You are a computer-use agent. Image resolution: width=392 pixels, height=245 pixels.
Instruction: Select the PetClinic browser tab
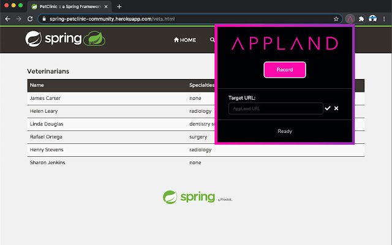(69, 7)
